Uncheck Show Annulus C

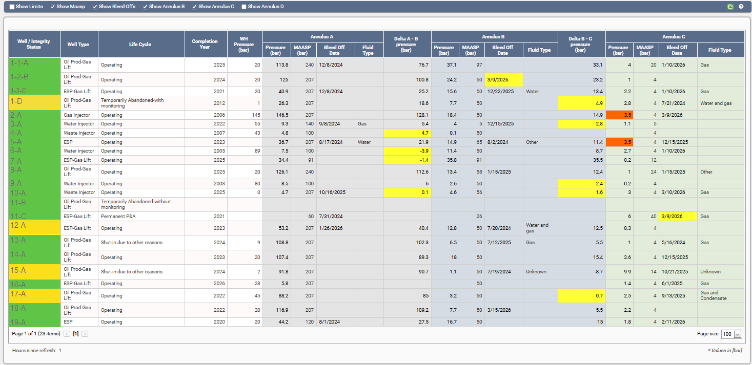(x=195, y=7)
